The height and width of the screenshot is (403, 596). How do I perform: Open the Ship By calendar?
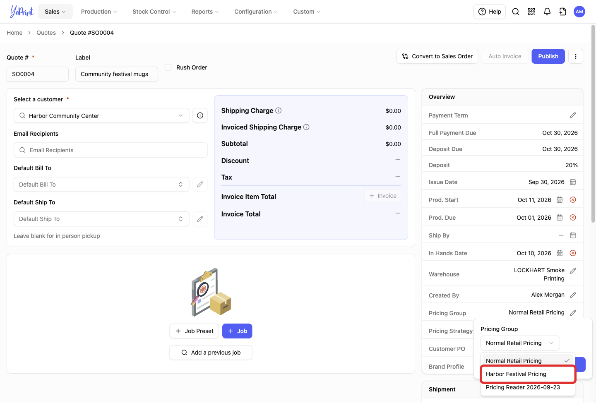click(573, 235)
